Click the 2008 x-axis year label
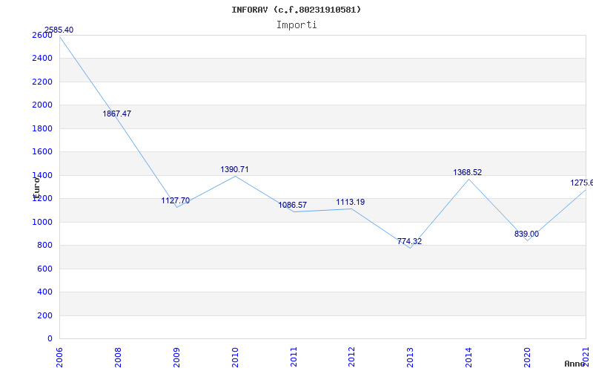The image size is (593, 371). [118, 358]
